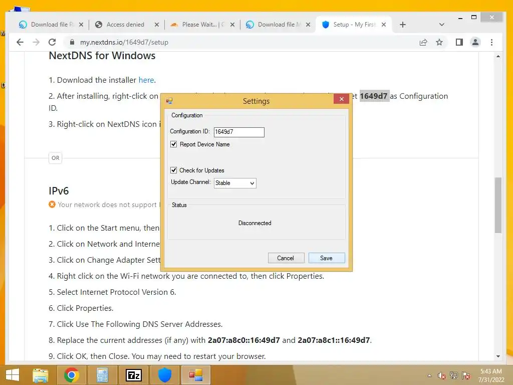Screen dimensions: 513x385
Task: Click the IPv6 not supported warning icon
Action: point(52,205)
